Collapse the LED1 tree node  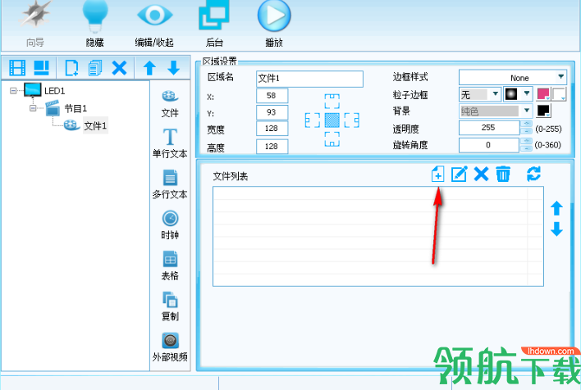(13, 91)
